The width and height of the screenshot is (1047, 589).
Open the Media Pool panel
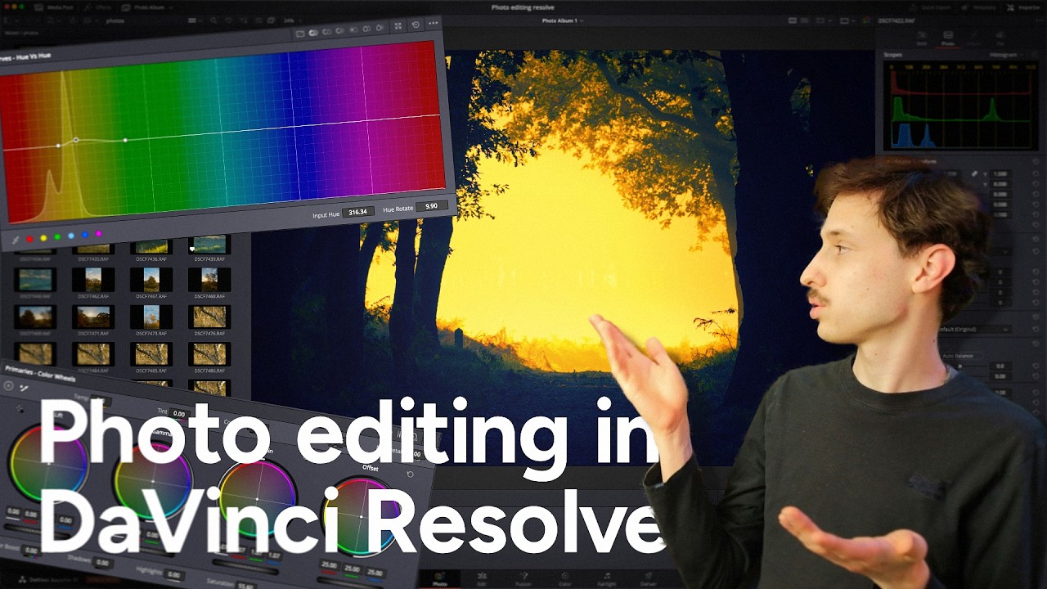54,7
